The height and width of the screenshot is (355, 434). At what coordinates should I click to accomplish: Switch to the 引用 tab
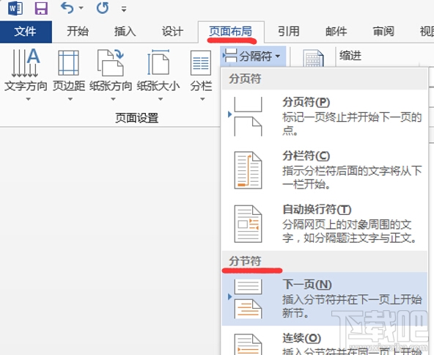point(289,32)
